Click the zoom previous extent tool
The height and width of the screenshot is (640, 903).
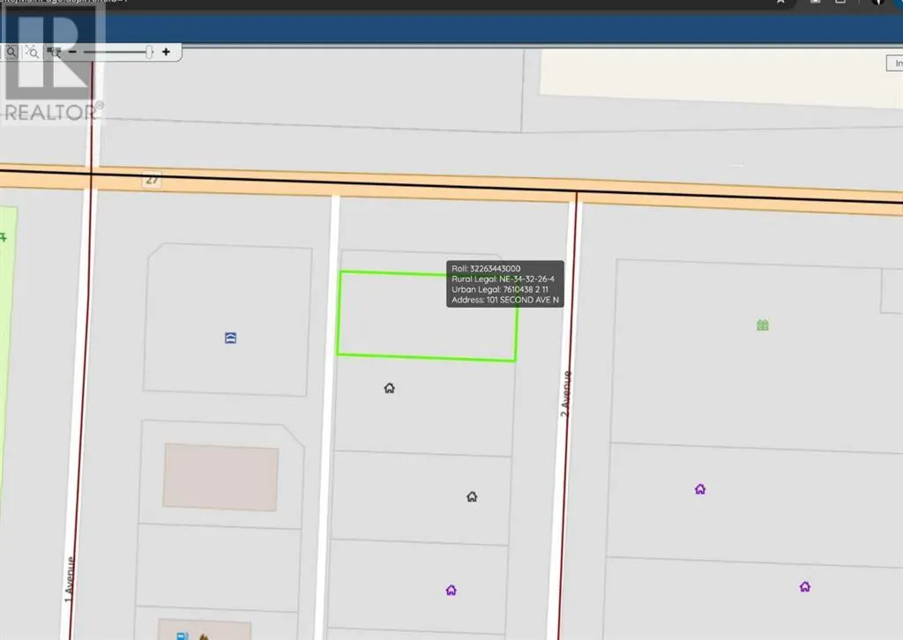coord(54,52)
